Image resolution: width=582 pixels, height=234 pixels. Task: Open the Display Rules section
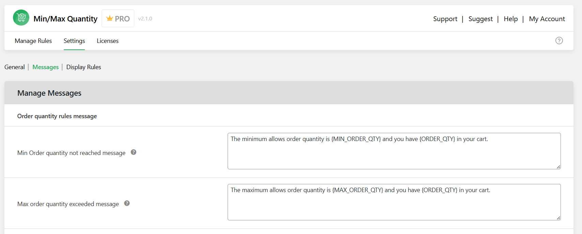pos(83,67)
